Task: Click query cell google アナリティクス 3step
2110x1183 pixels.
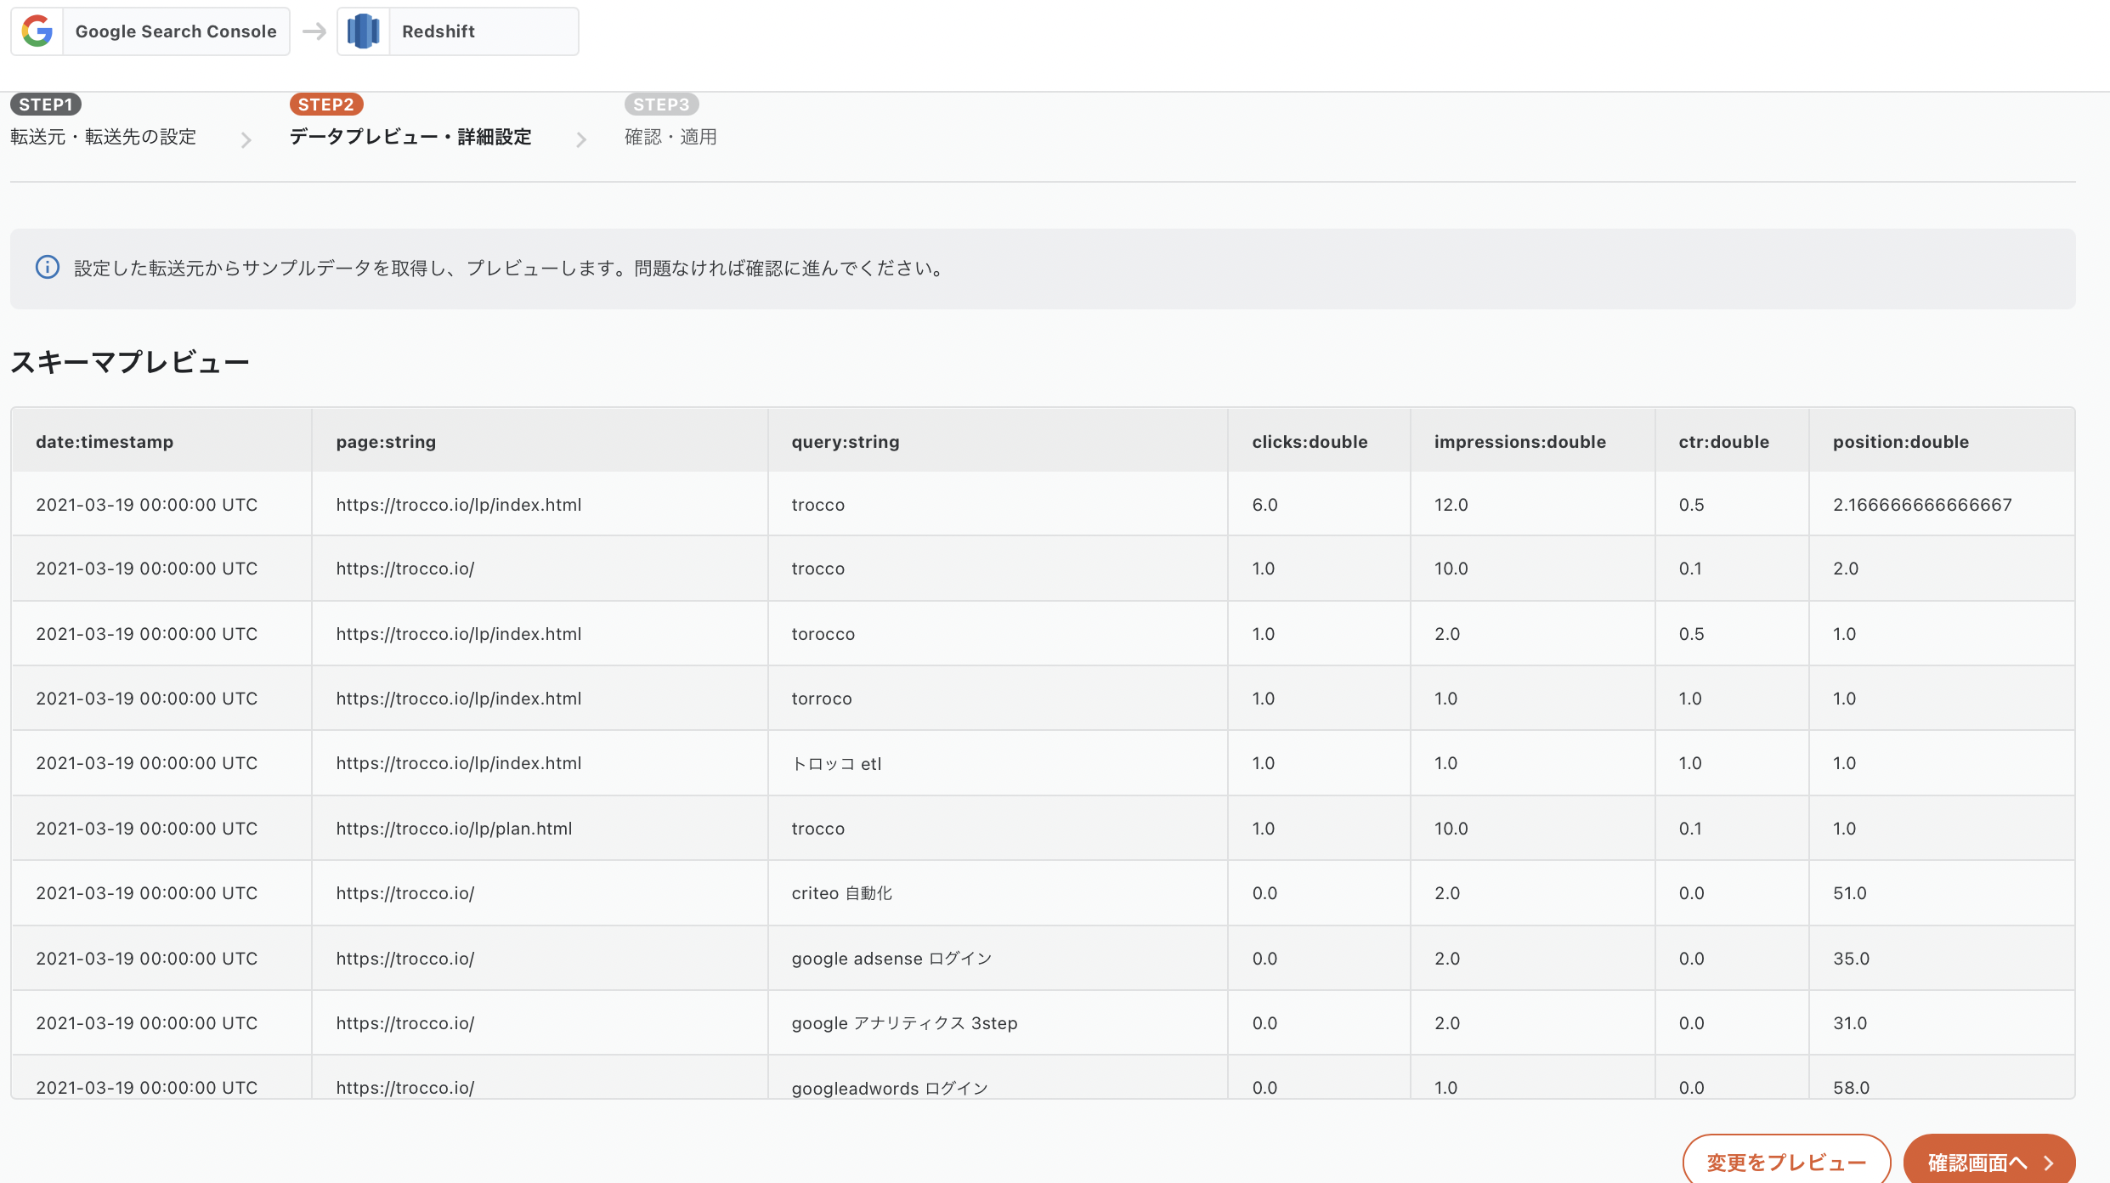Action: (x=904, y=1023)
